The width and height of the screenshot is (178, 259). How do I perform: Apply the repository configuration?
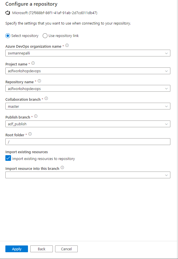(16, 249)
